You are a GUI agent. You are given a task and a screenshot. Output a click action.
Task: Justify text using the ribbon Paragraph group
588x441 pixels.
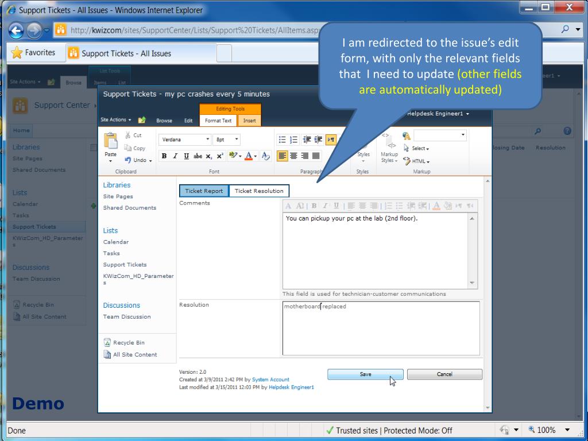point(316,156)
